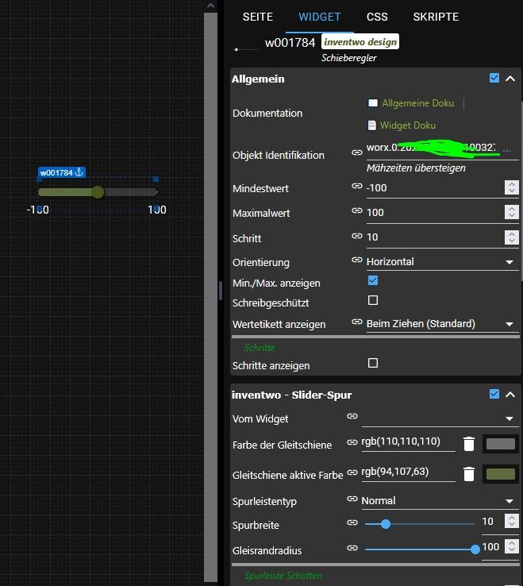Image resolution: width=523 pixels, height=586 pixels.
Task: Open the Spurleistentyp dropdown showing Normal
Action: (x=440, y=501)
